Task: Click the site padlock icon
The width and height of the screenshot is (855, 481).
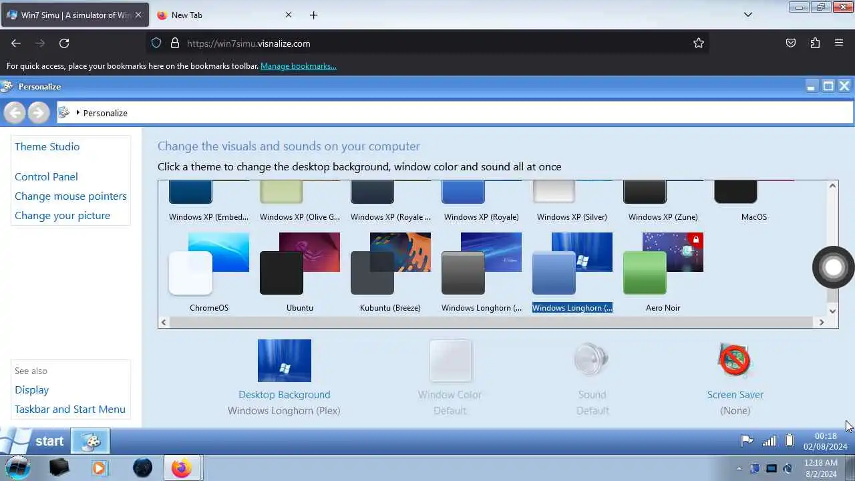Action: 175,43
